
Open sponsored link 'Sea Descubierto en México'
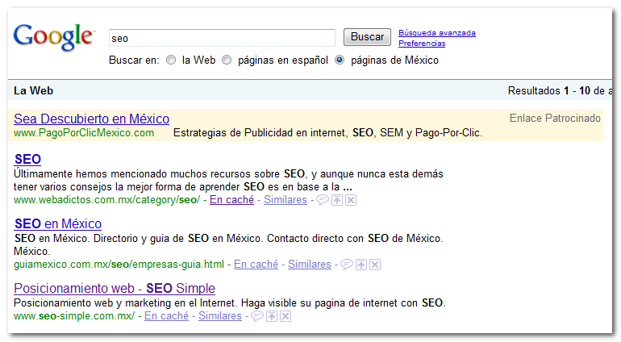pyautogui.click(x=91, y=119)
